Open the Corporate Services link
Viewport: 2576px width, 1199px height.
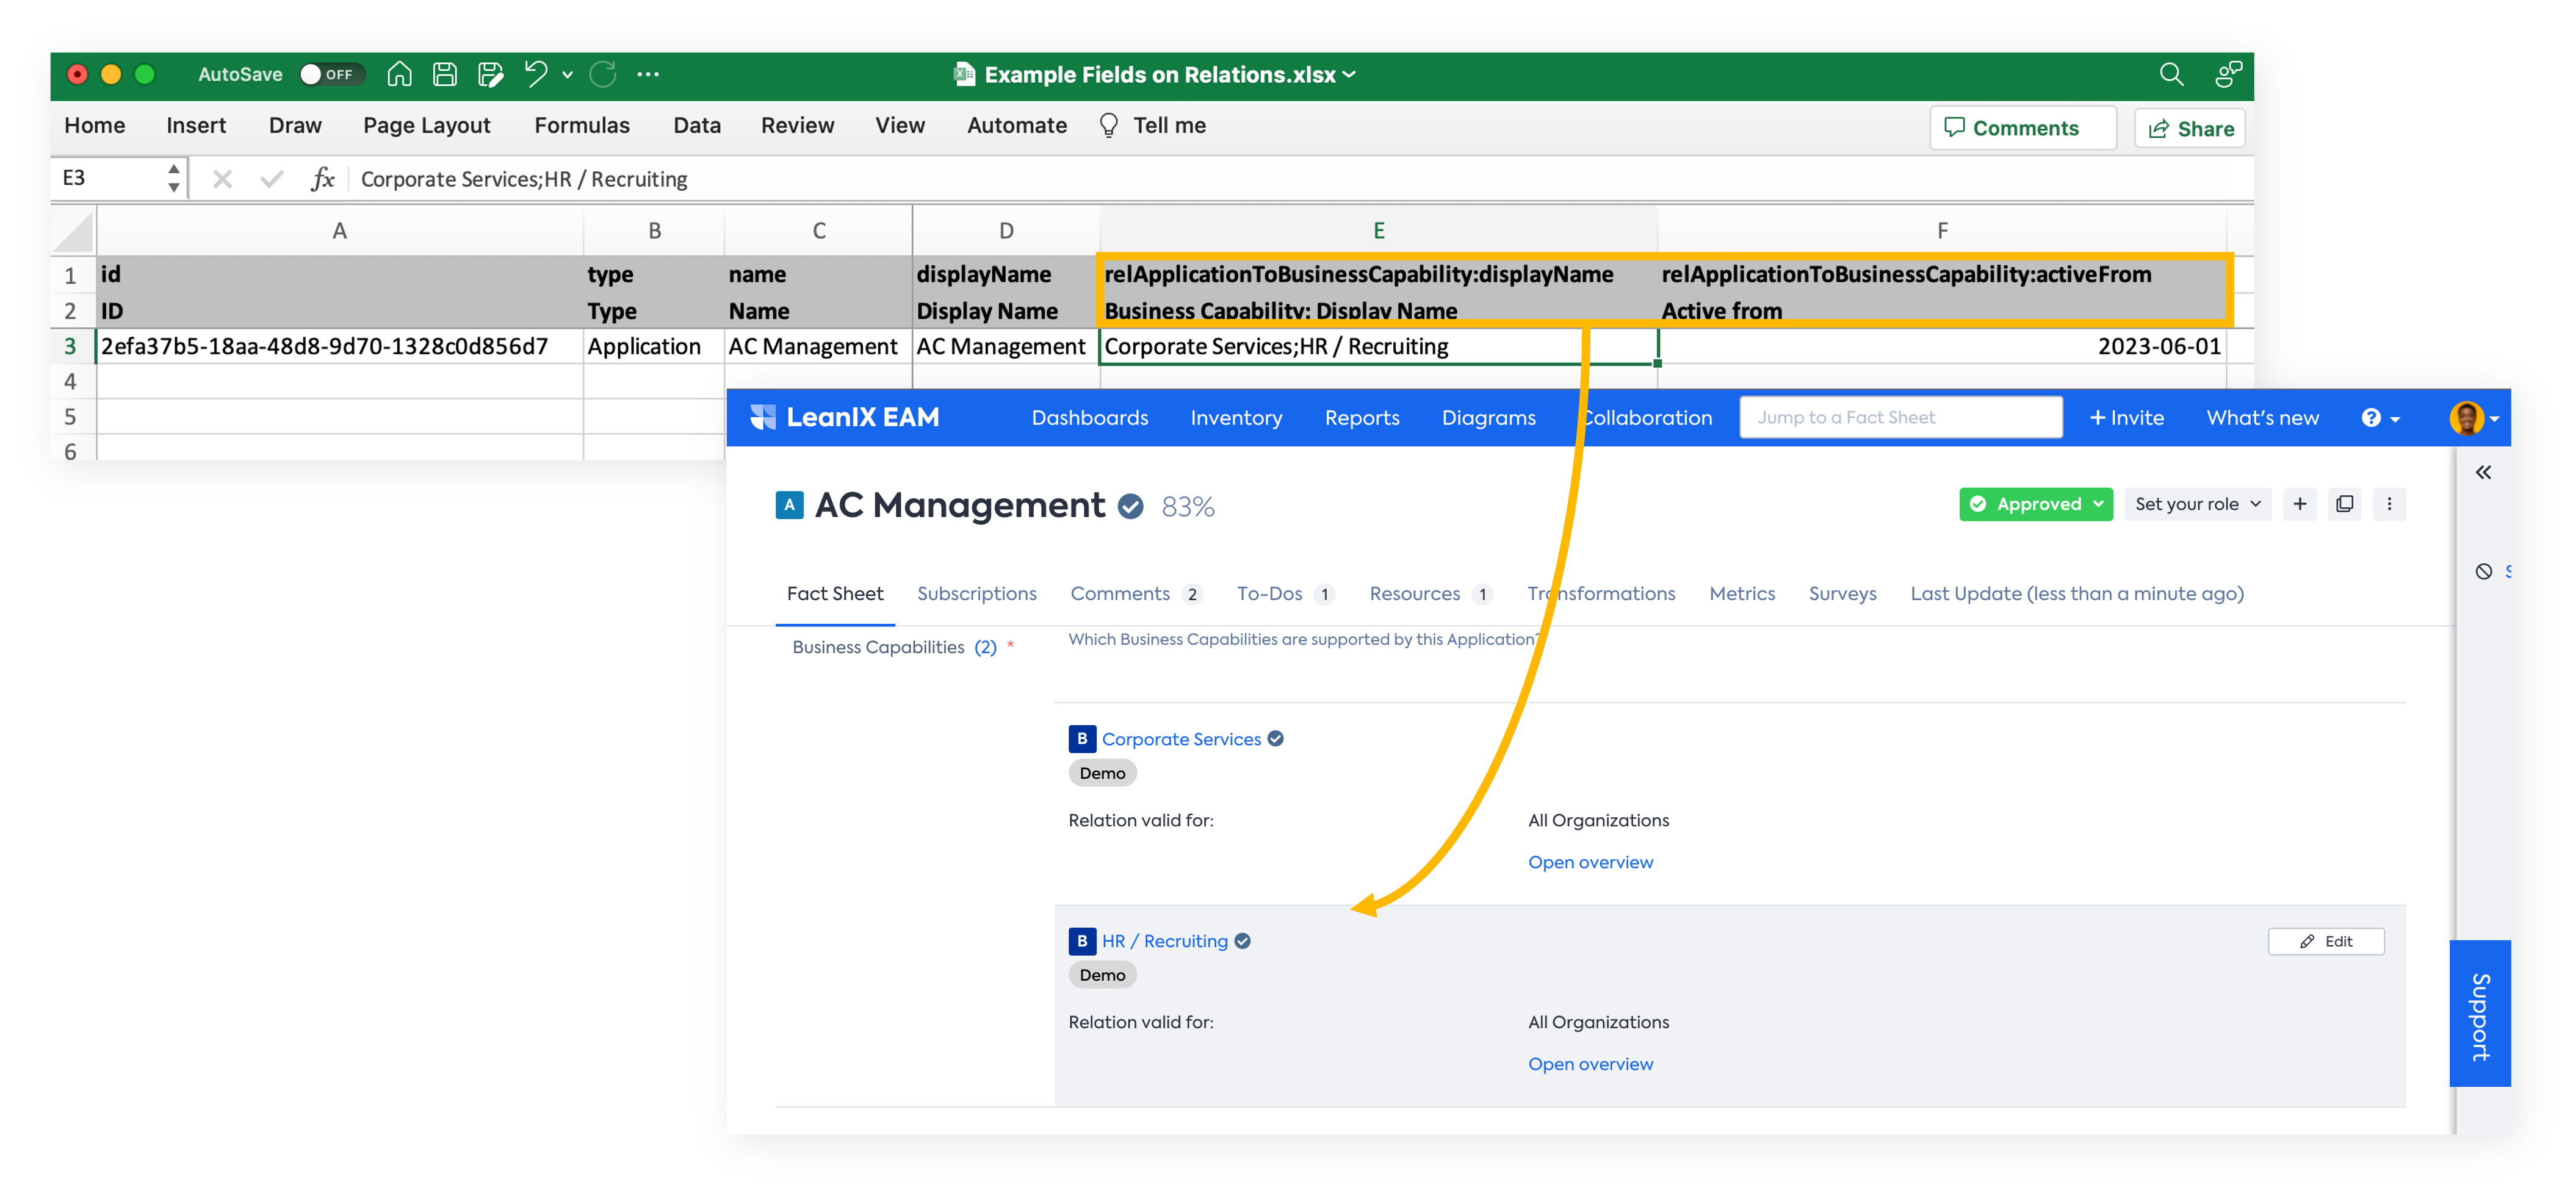tap(1181, 740)
